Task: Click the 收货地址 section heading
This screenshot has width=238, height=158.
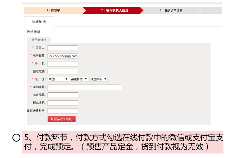Action: point(34,32)
